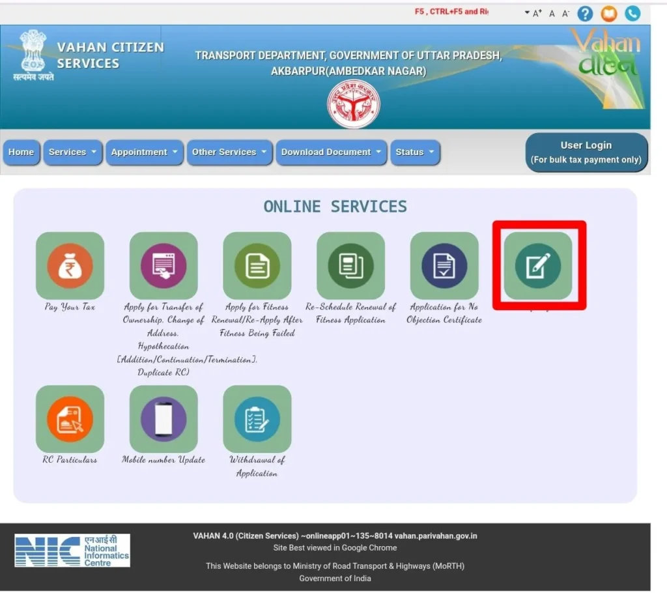Image resolution: width=667 pixels, height=593 pixels.
Task: Open the Download Document menu
Action: [x=331, y=152]
